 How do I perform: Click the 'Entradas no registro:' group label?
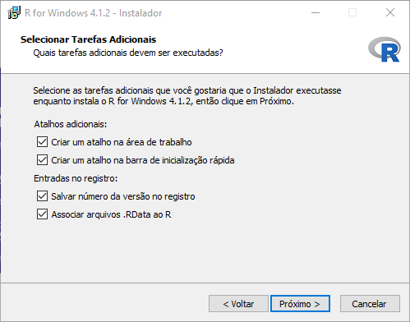click(76, 178)
